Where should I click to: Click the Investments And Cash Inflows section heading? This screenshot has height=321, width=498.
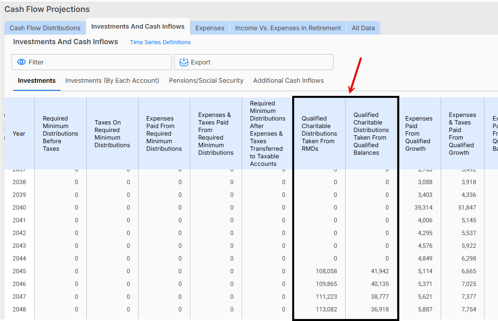coord(66,42)
